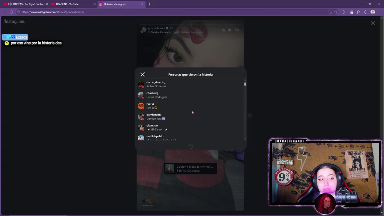The width and height of the screenshot is (384, 216).
Task: Close the FINNEAS tab
Action: pos(47,4)
